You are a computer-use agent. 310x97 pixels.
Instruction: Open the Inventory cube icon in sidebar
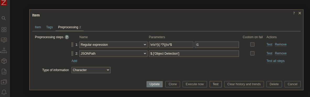[x=4, y=61]
